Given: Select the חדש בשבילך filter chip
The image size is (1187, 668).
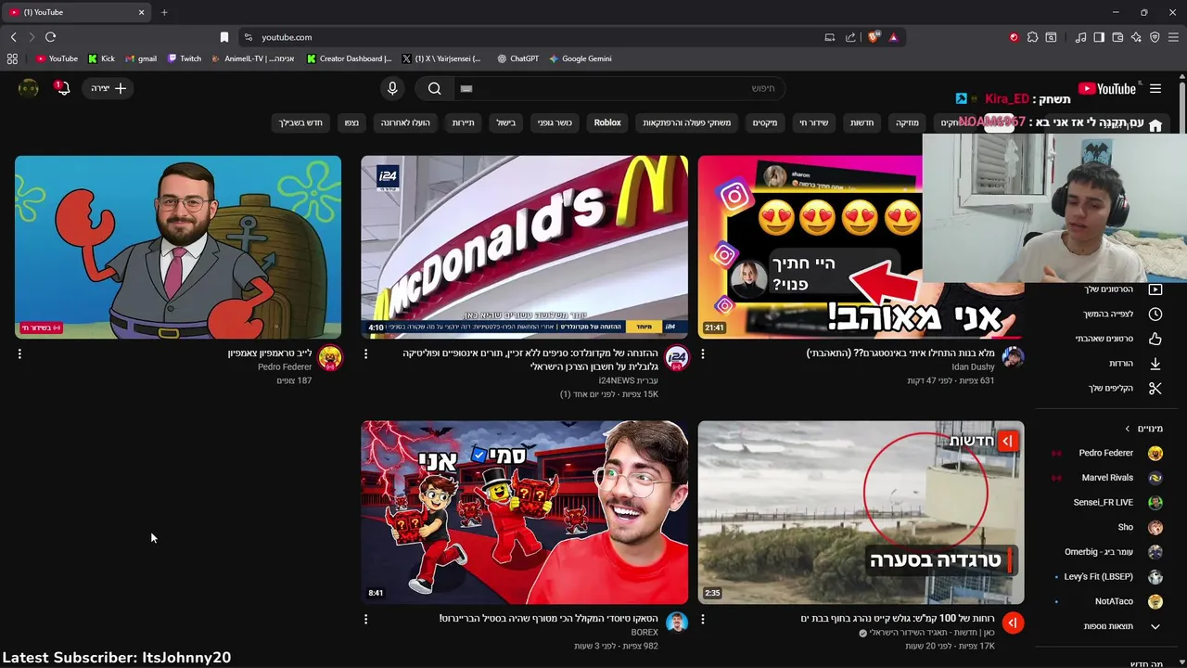Looking at the screenshot, I should [300, 122].
